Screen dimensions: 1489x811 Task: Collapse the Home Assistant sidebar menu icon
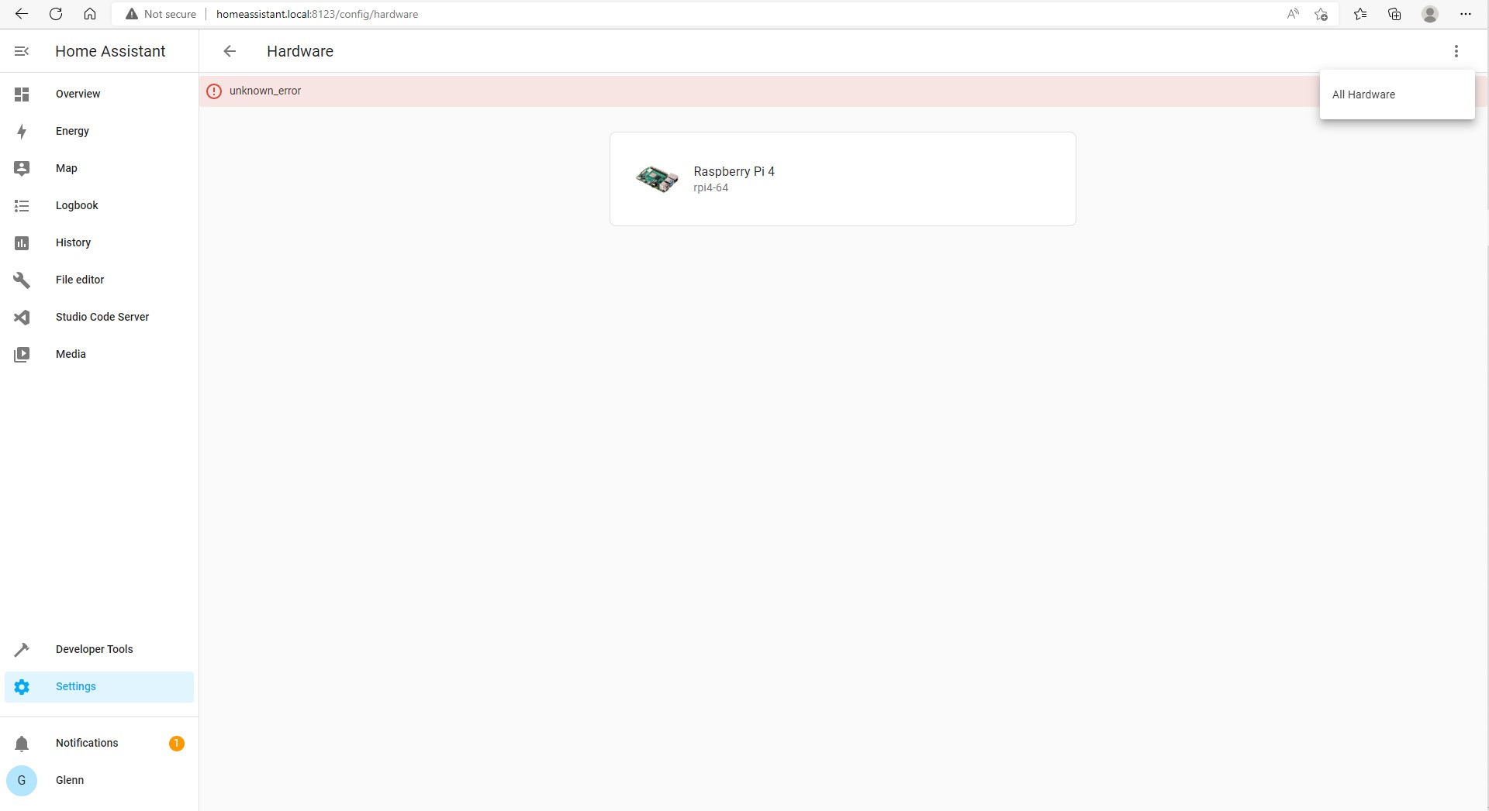coord(22,51)
